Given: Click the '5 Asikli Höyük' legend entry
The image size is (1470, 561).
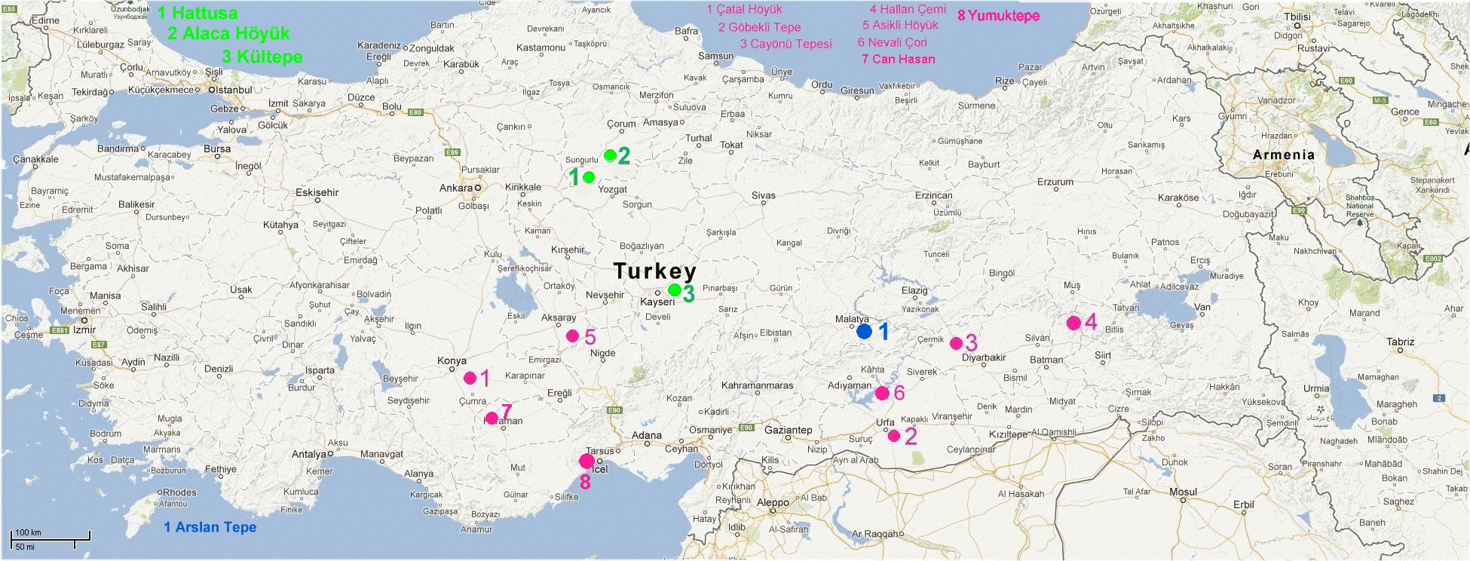Looking at the screenshot, I should coord(900,25).
